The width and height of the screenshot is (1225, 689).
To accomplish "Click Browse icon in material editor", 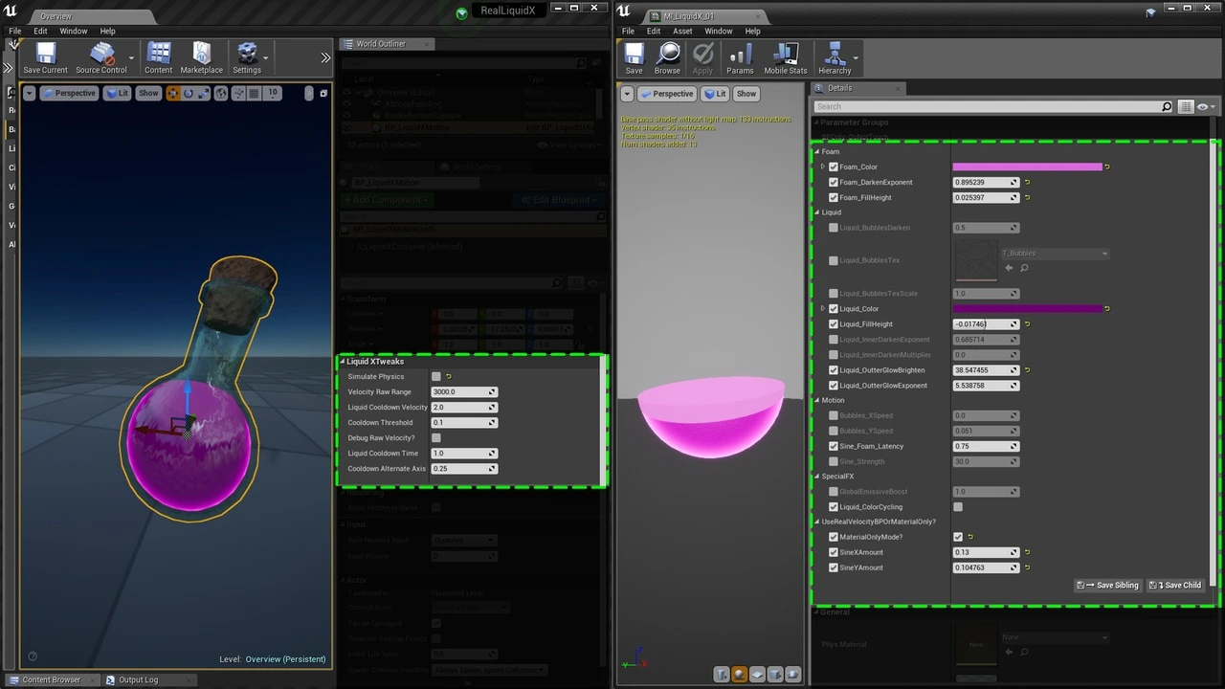I will (x=667, y=57).
